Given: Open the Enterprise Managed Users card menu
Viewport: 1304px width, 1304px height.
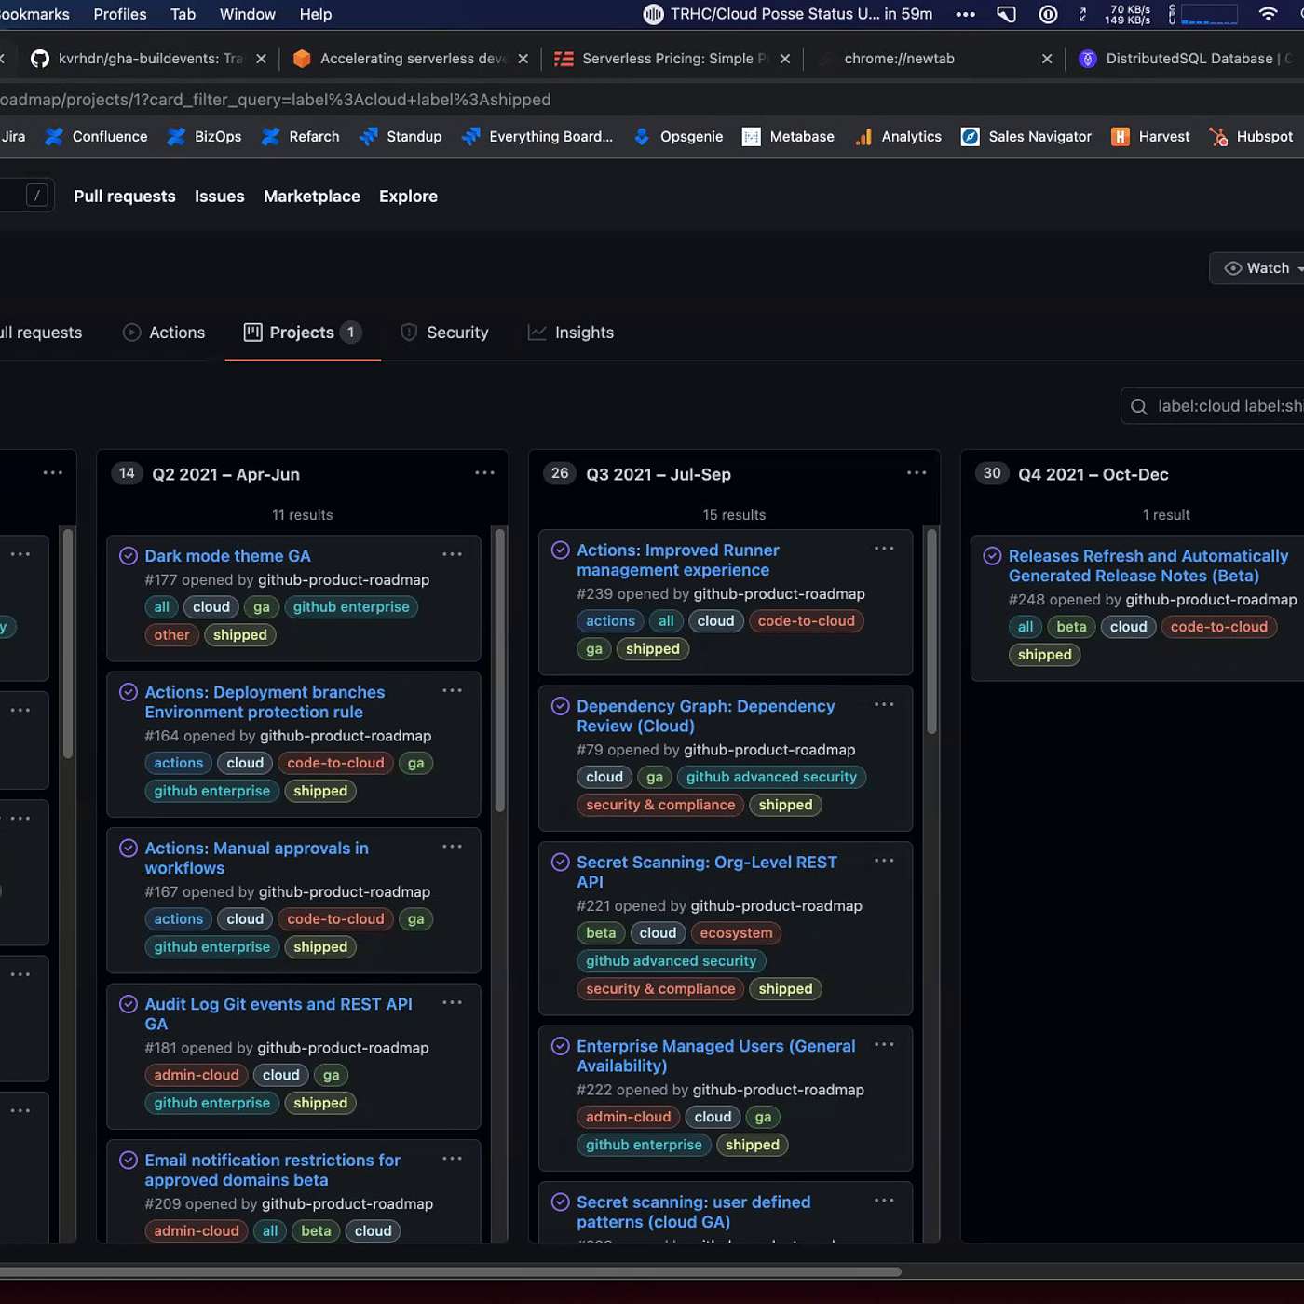Looking at the screenshot, I should tap(884, 1045).
